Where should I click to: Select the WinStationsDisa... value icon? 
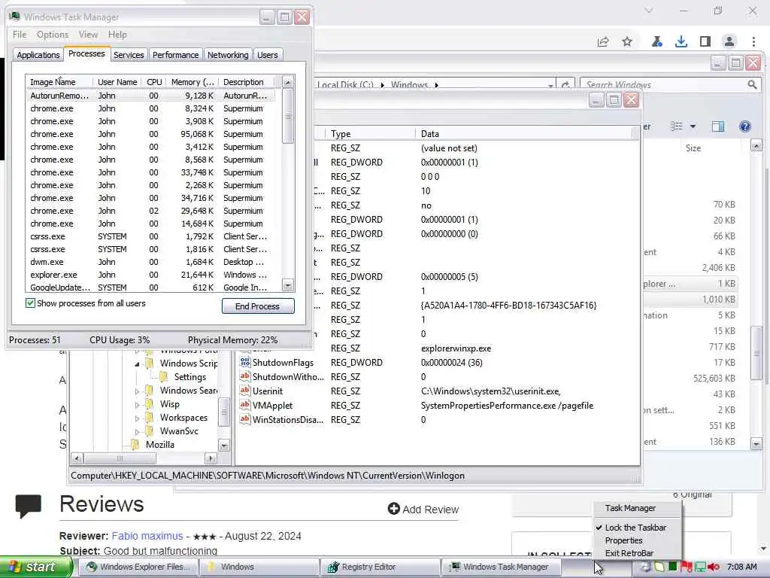(244, 419)
